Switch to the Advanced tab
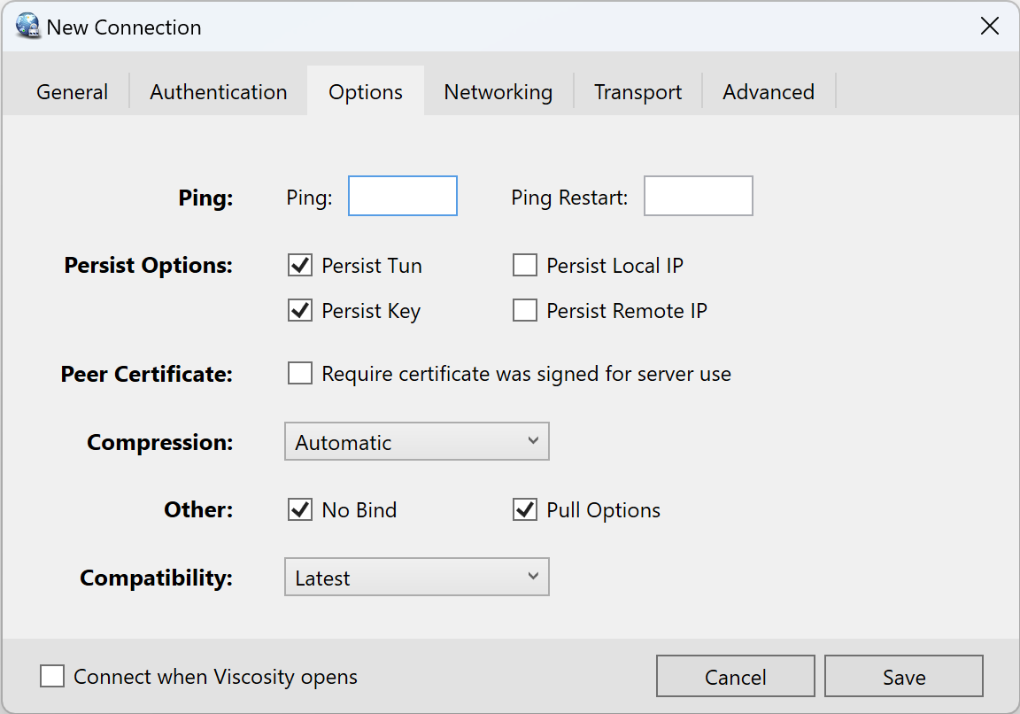The width and height of the screenshot is (1020, 714). click(769, 92)
